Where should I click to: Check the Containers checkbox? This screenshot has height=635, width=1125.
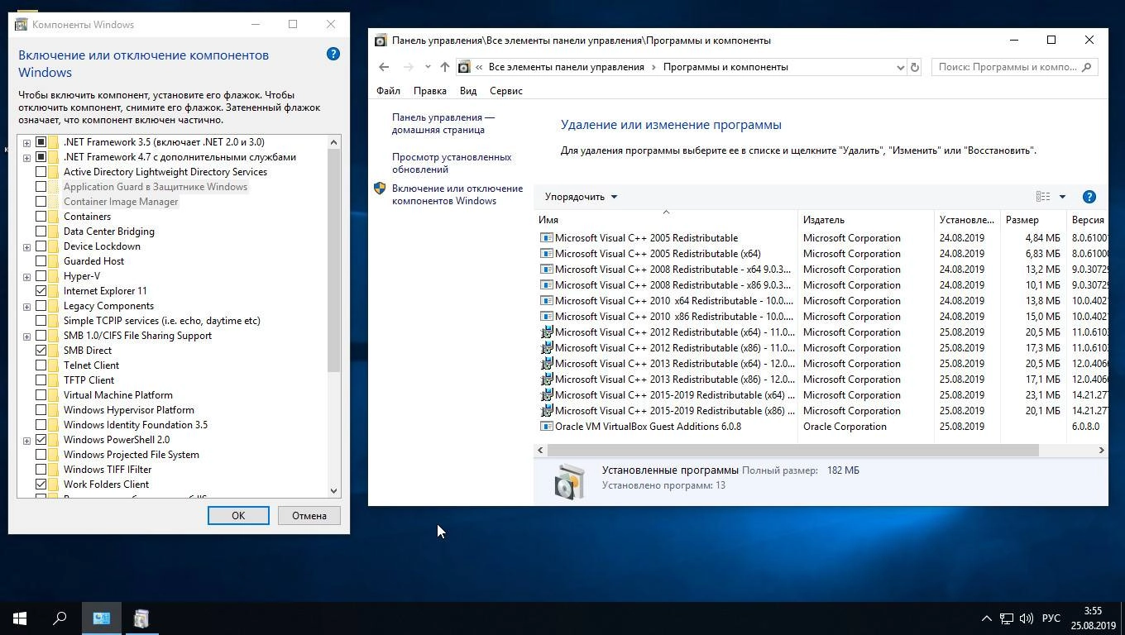coord(41,217)
